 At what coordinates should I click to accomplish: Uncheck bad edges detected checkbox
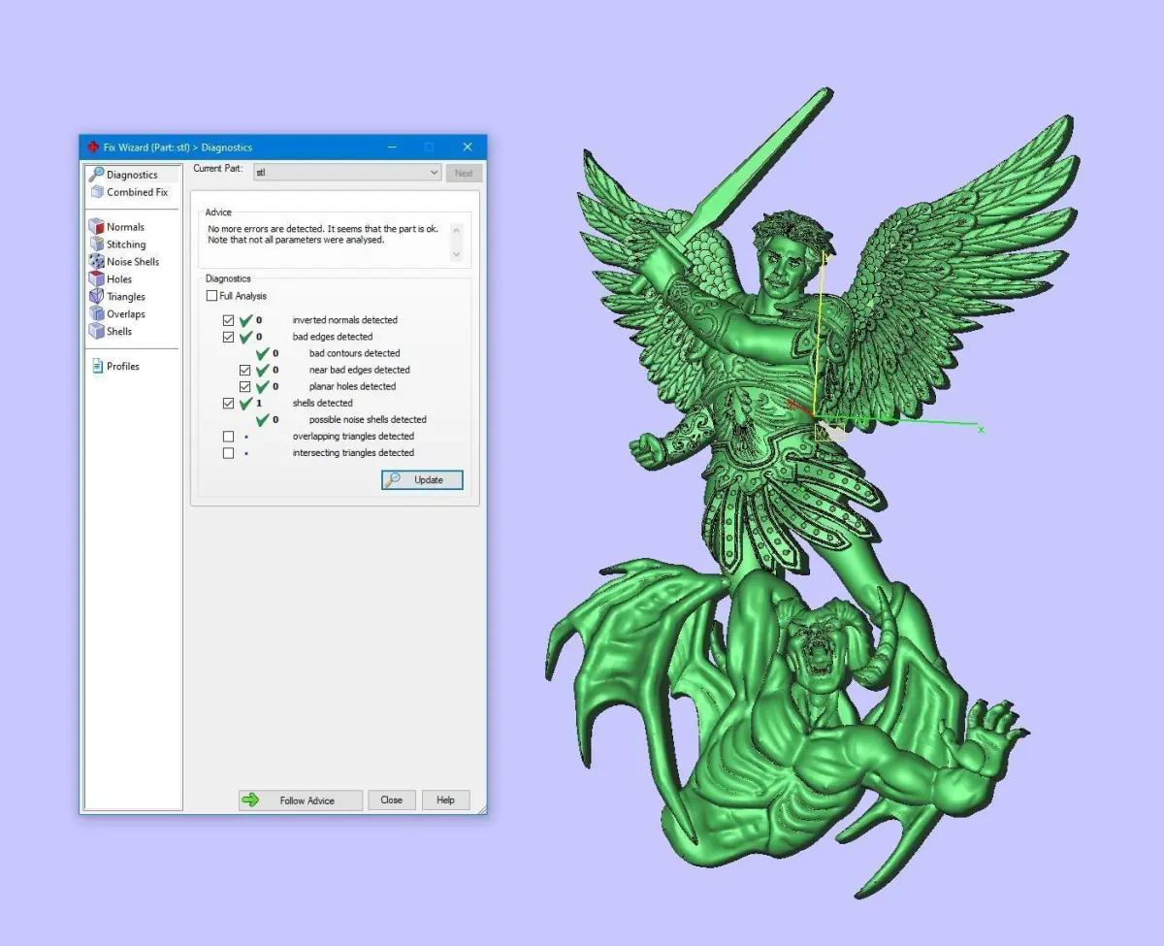point(228,337)
